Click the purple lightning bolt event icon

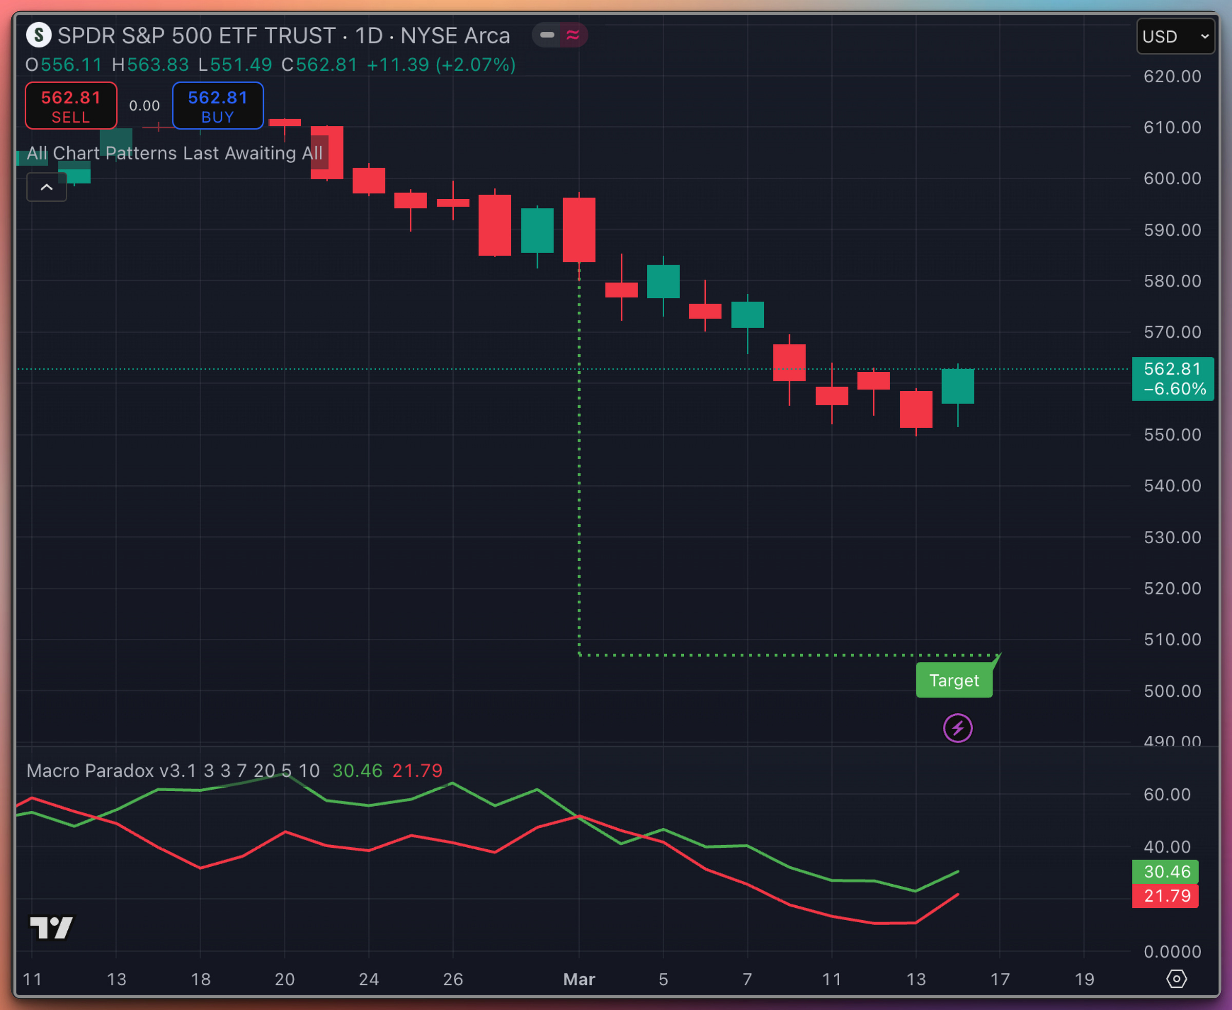coord(957,728)
